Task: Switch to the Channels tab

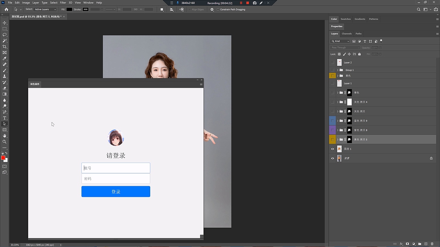Action: pyautogui.click(x=346, y=33)
